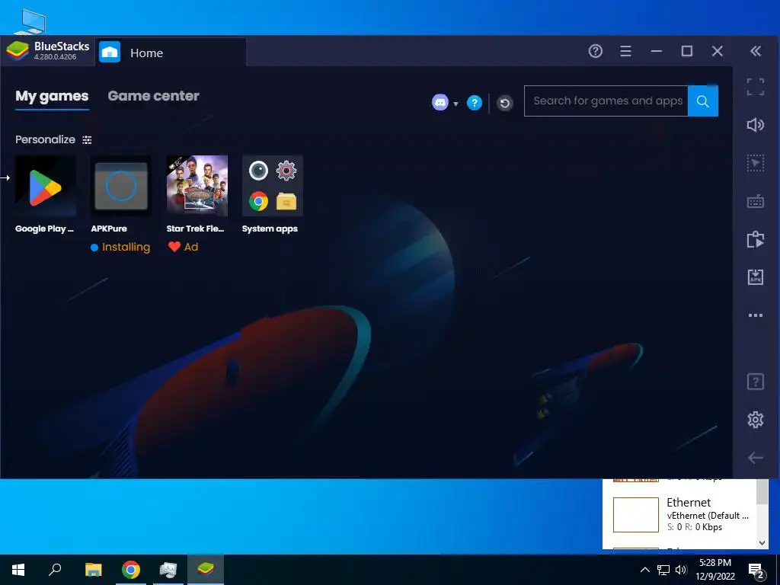
Task: Click the taskbar clock and date
Action: [x=715, y=570]
